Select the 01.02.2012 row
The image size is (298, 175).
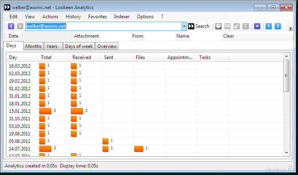145,88
